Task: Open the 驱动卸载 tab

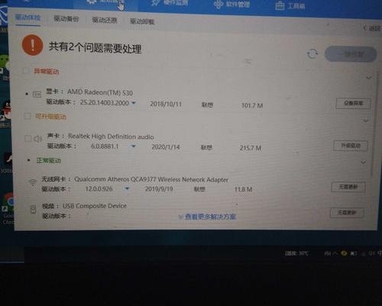Action: tap(142, 21)
